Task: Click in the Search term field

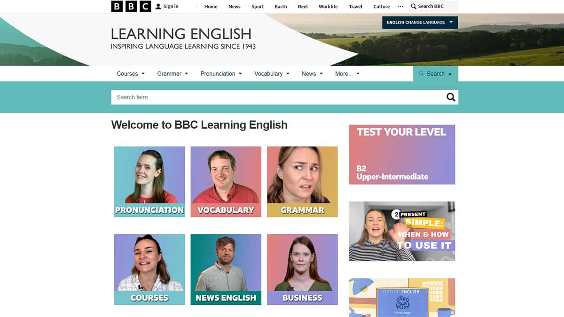Action: tap(277, 97)
